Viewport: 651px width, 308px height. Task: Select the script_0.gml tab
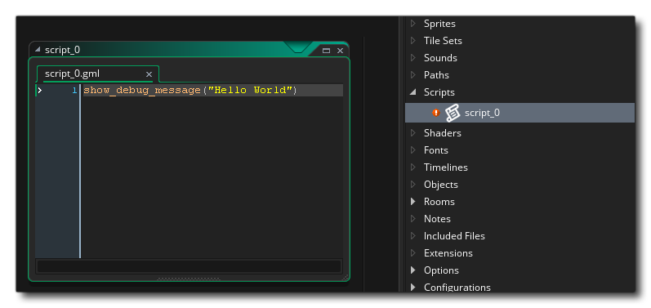97,74
